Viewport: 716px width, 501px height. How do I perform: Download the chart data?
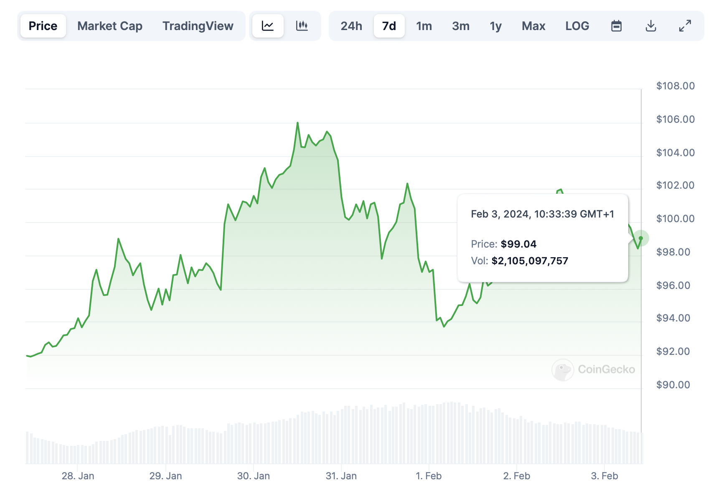pyautogui.click(x=650, y=26)
